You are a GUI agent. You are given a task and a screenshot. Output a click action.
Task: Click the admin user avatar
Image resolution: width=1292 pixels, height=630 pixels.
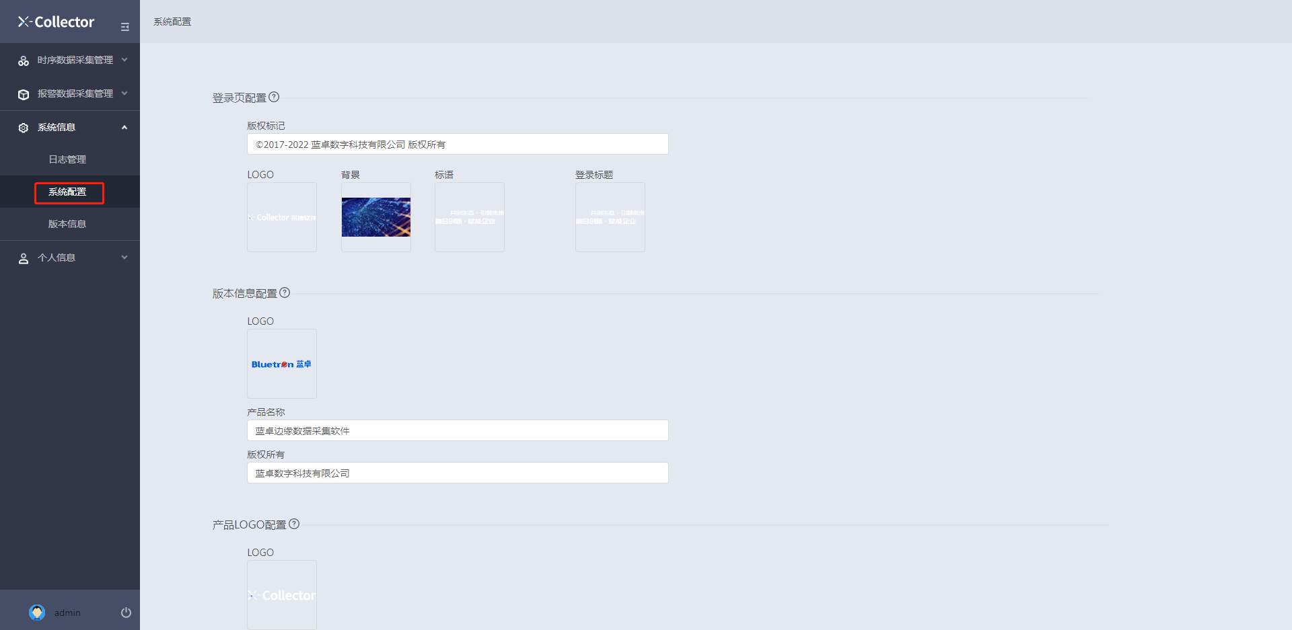click(37, 613)
